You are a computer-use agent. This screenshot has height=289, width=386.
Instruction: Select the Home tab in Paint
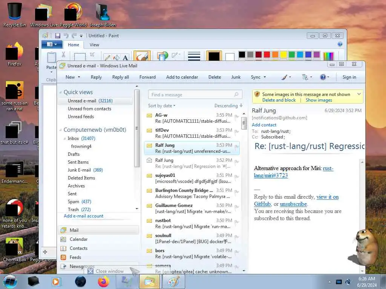(x=74, y=45)
